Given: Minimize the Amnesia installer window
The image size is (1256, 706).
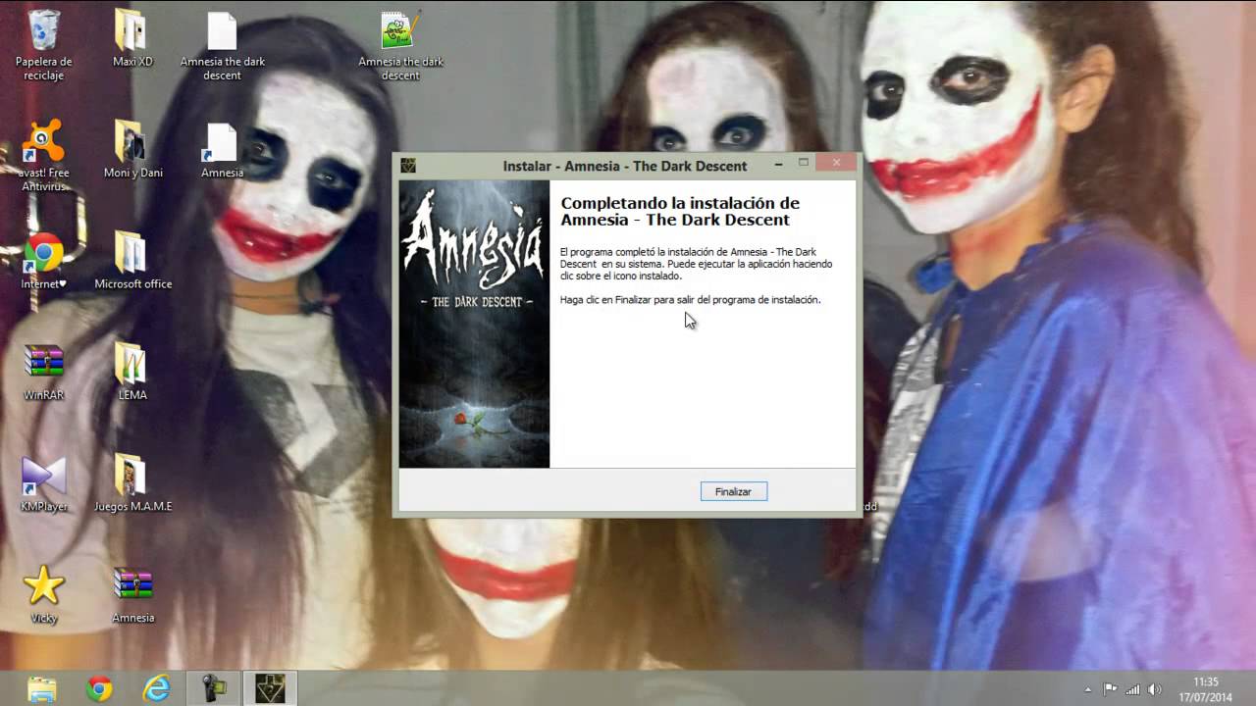Looking at the screenshot, I should point(778,164).
